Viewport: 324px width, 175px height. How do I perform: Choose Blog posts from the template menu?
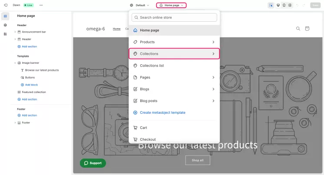pyautogui.click(x=174, y=101)
